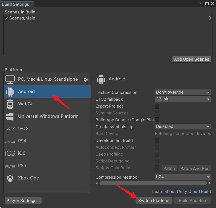Click the scrollbar left arrow
The width and height of the screenshot is (216, 208).
[x=97, y=183]
